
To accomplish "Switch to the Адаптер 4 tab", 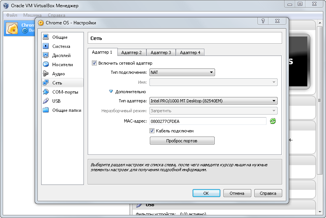I will pyautogui.click(x=190, y=53).
